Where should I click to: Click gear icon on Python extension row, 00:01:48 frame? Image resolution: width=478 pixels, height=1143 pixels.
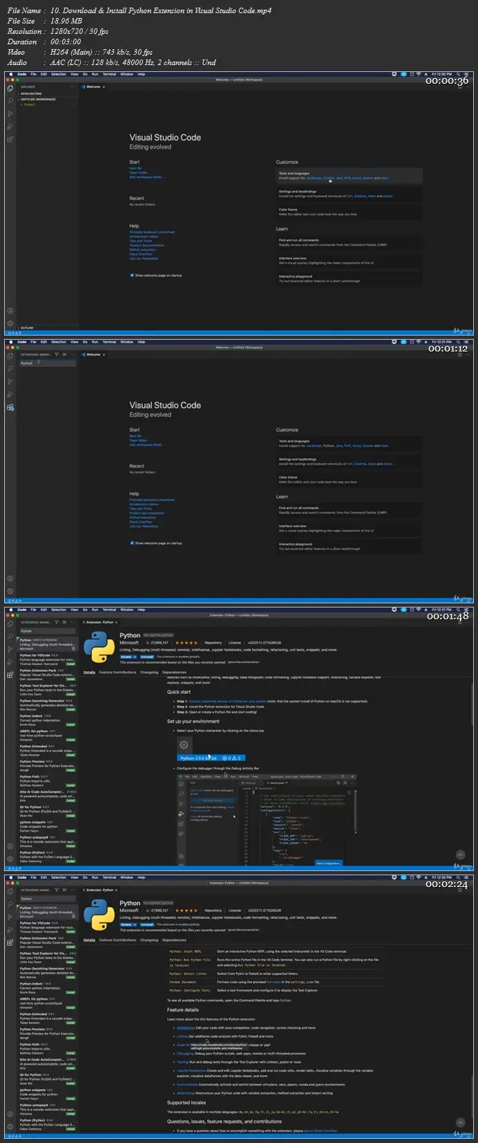[73, 648]
